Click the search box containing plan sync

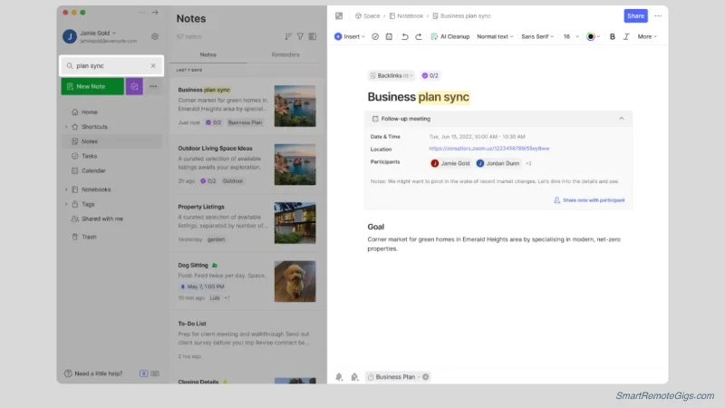[111, 65]
